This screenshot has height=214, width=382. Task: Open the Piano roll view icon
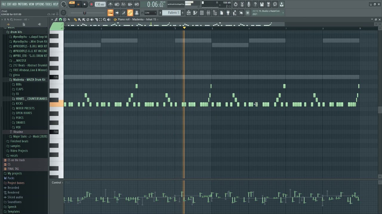(x=195, y=13)
